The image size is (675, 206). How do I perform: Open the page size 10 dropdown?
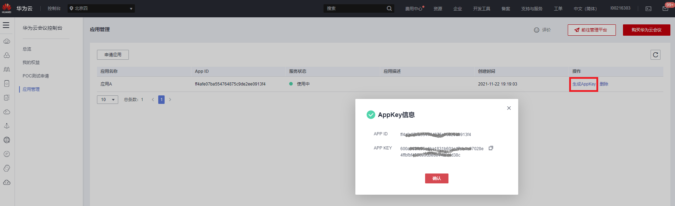[x=108, y=100]
